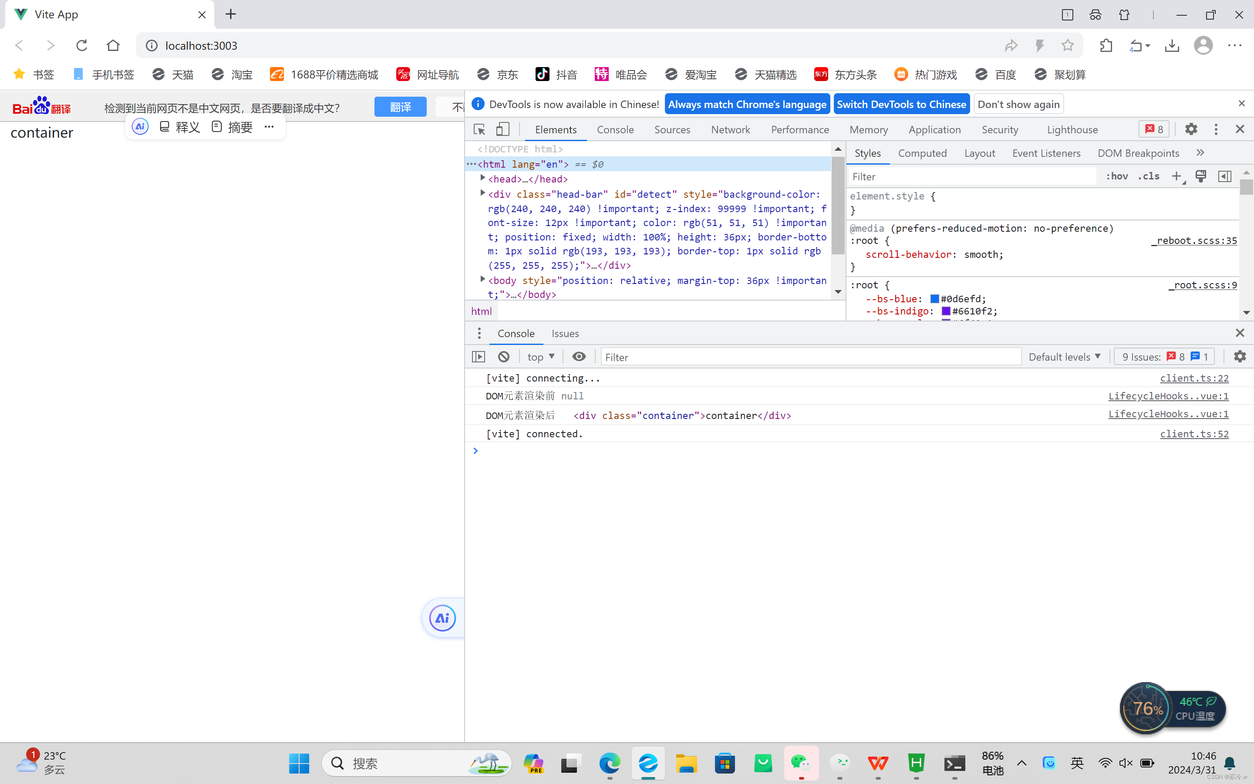The width and height of the screenshot is (1254, 784).
Task: Toggle the :hov element state panel
Action: pyautogui.click(x=1117, y=176)
